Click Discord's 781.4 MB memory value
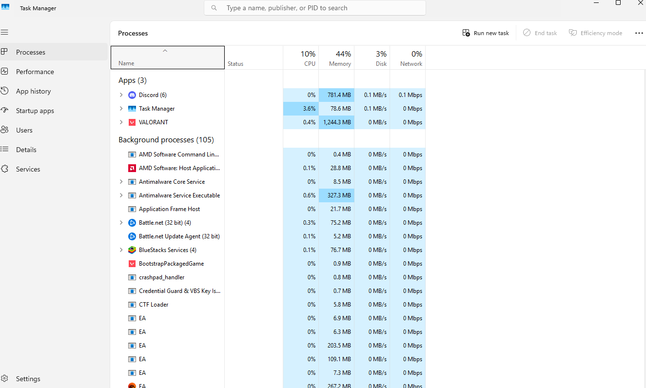646x388 pixels. pos(336,95)
